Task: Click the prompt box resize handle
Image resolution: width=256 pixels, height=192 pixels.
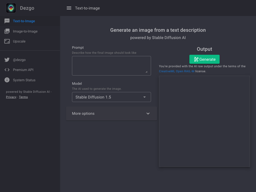Action: point(146,72)
